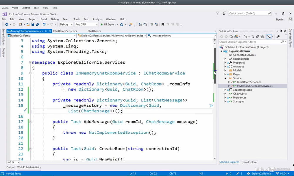294x176 pixels.
Task: Click the Sign in link
Action: coord(279,19)
